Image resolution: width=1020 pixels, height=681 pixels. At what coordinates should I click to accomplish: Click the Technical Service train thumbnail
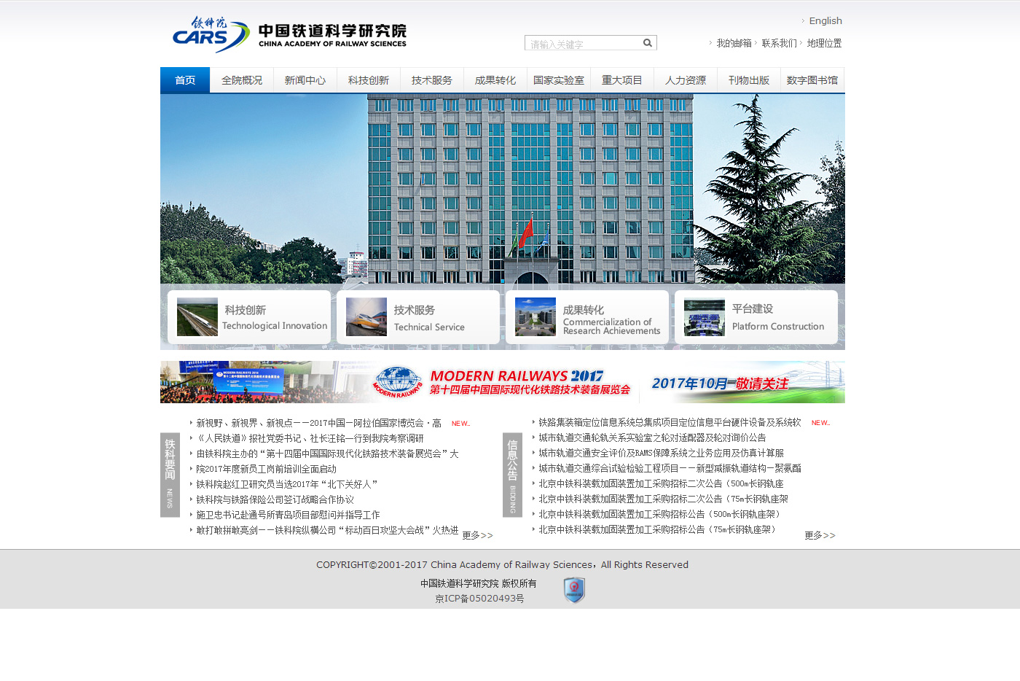[366, 317]
